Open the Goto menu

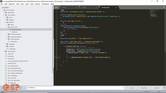click(x=27, y=4)
